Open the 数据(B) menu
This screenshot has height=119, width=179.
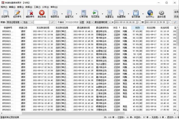pos(29,7)
